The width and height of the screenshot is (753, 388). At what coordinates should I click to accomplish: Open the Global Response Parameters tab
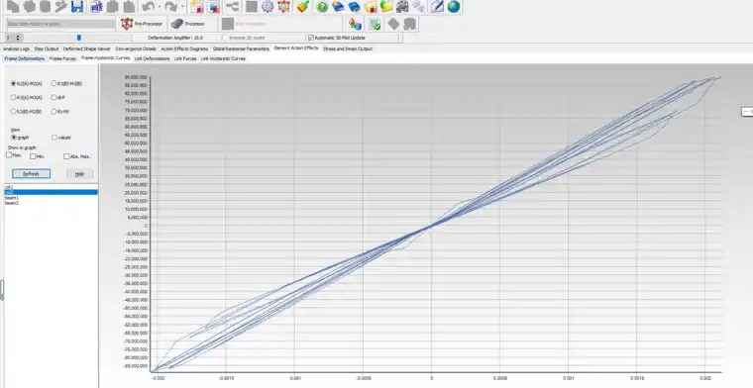(241, 48)
